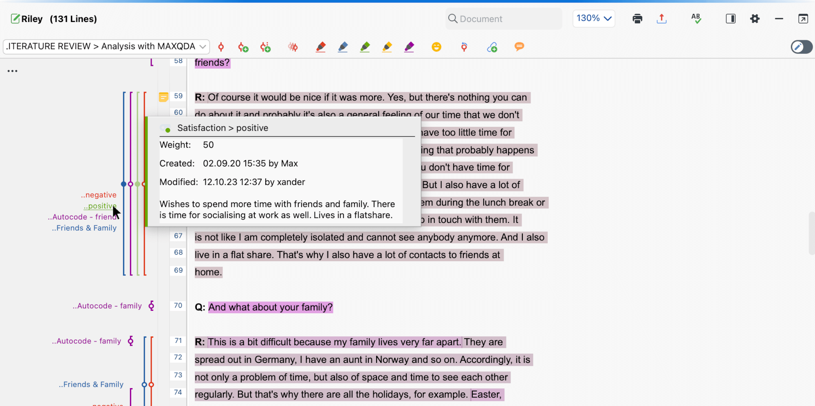Screen dimensions: 815x406
Task: Click the insert link icon with plus
Action: (x=492, y=47)
